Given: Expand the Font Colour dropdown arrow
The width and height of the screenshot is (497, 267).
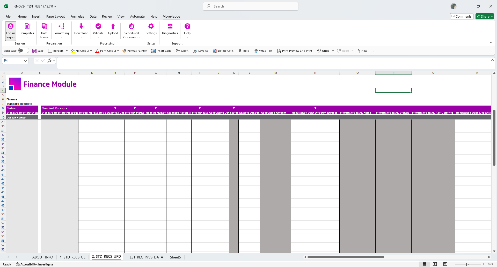Looking at the screenshot, I should point(118,51).
